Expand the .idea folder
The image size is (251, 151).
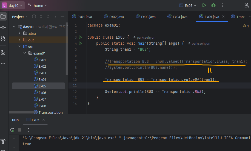click(x=19, y=33)
